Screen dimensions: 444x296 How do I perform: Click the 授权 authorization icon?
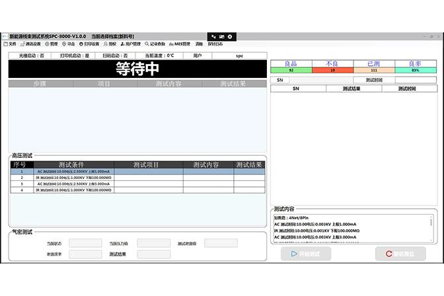coord(110,44)
